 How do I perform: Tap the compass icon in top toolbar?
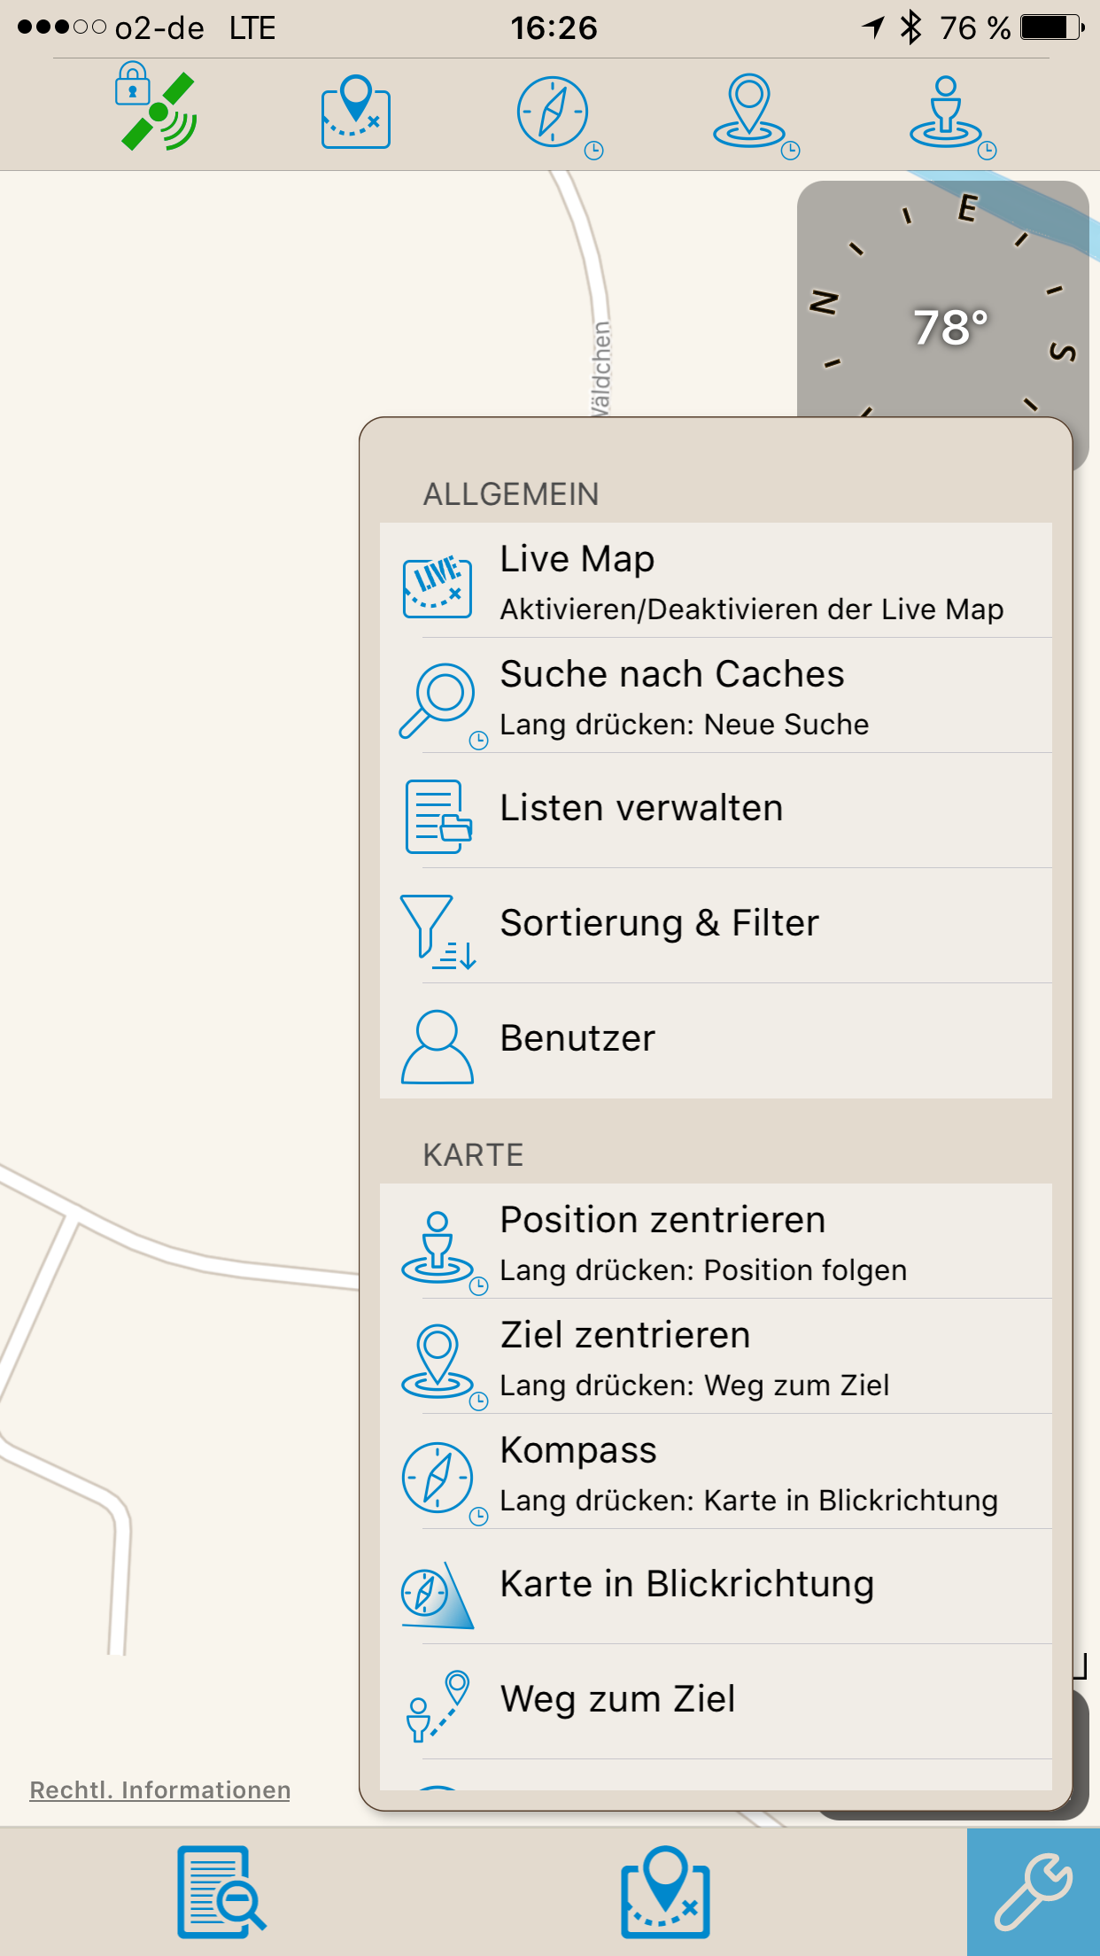point(555,114)
